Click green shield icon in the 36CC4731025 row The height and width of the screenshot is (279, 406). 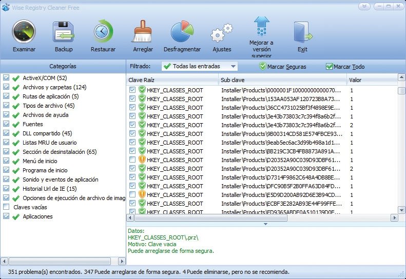point(142,107)
